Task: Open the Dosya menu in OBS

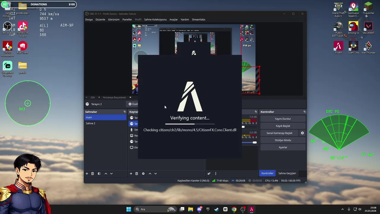Action: pyautogui.click(x=89, y=20)
